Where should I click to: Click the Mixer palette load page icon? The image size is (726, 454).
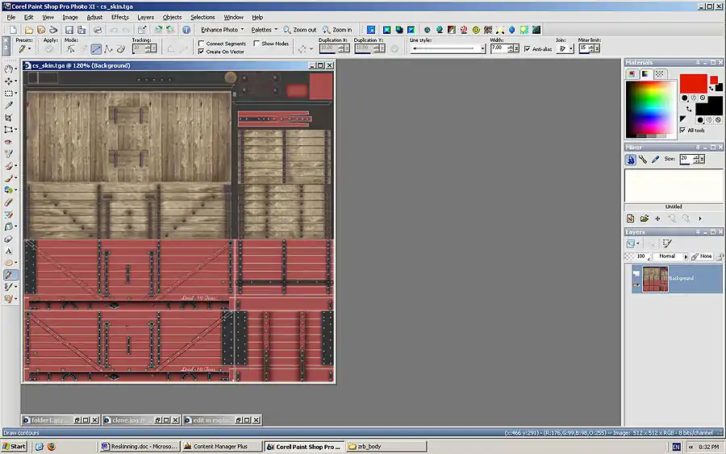(645, 219)
